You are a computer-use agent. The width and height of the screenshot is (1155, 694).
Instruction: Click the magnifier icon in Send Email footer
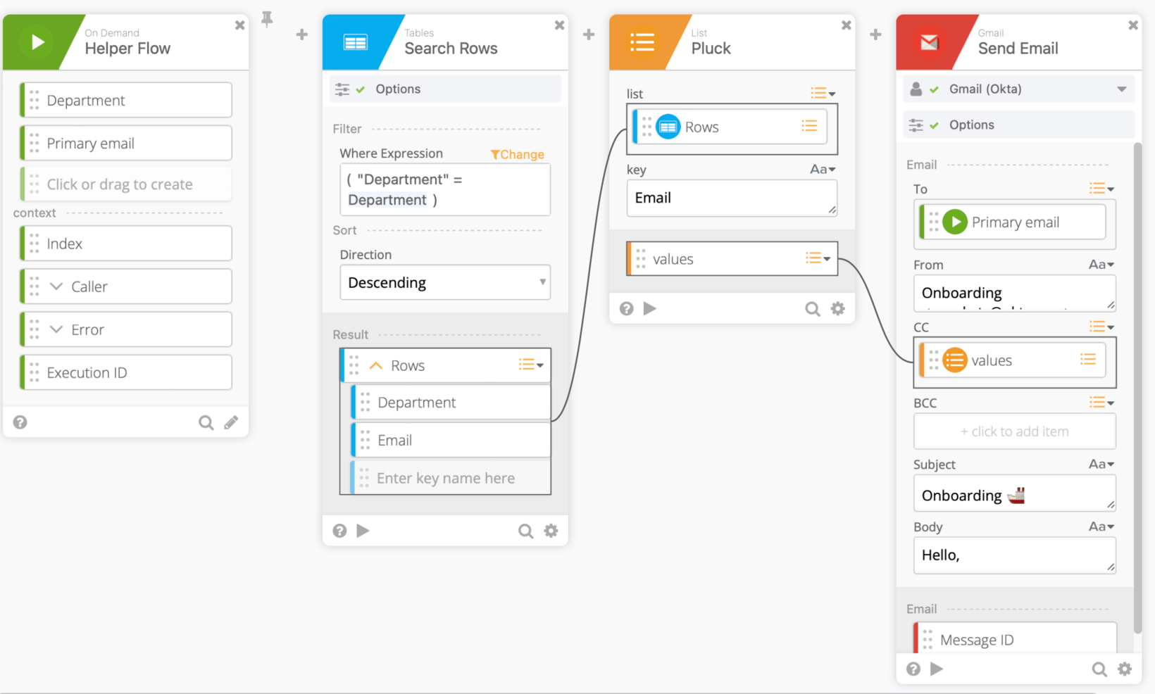(1099, 669)
